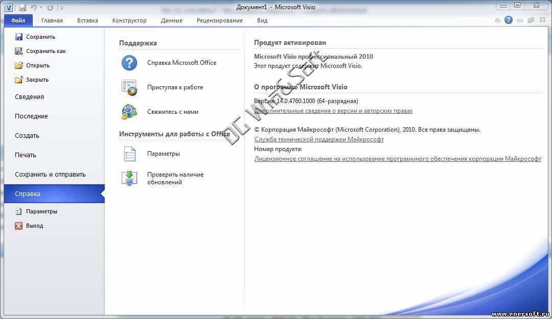The height and width of the screenshot is (319, 552).
Task: Minimize the ribbon with the caret icon
Action: coord(497,20)
